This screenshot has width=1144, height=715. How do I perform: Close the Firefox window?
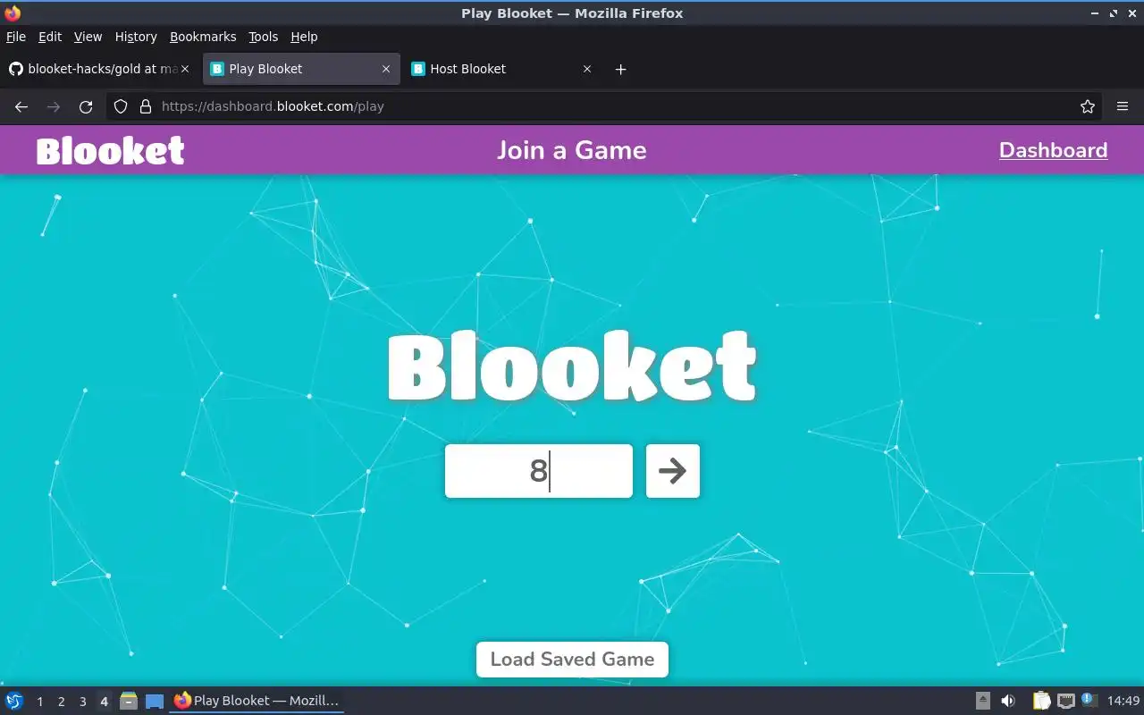[x=1131, y=13]
